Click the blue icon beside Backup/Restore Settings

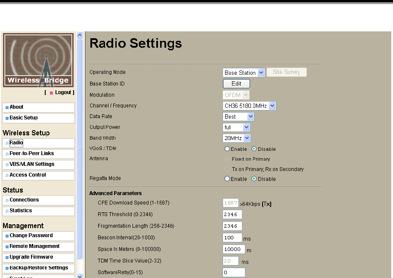coord(7,269)
